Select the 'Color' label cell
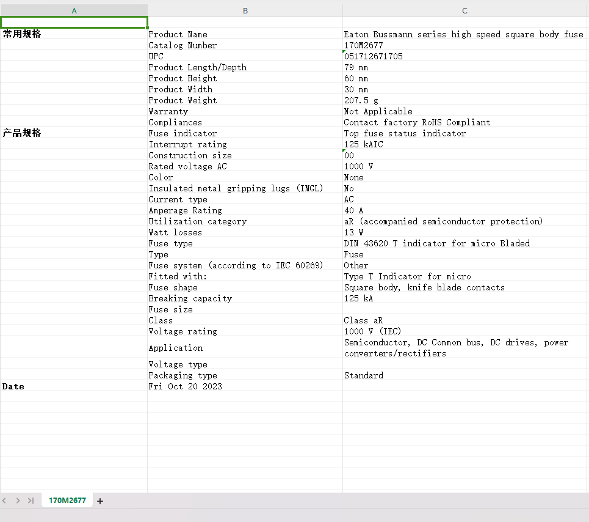Image resolution: width=589 pixels, height=522 pixels. [x=245, y=177]
